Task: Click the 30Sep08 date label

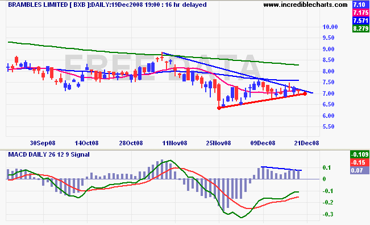Action: pos(43,143)
